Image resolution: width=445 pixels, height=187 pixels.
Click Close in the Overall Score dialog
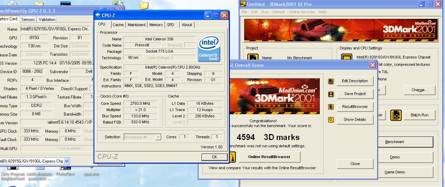pos(355,164)
